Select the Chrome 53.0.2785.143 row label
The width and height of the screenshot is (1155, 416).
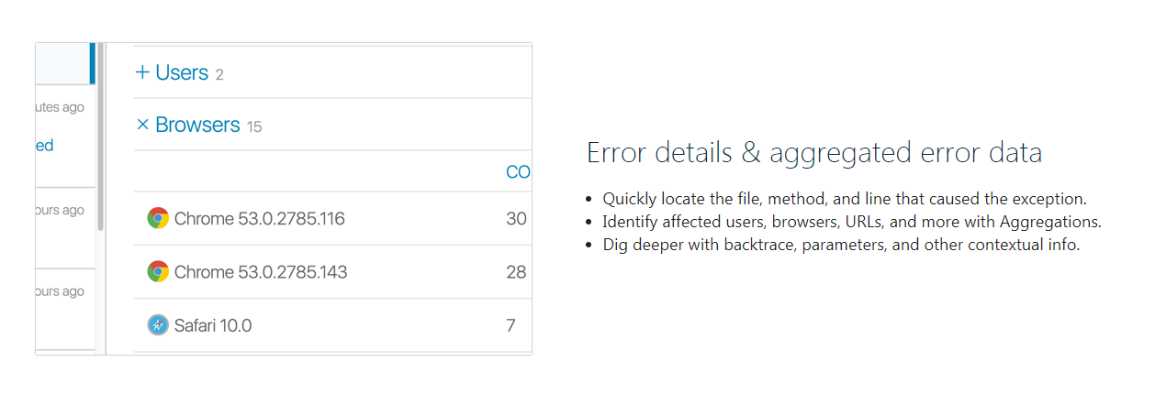[x=261, y=272]
